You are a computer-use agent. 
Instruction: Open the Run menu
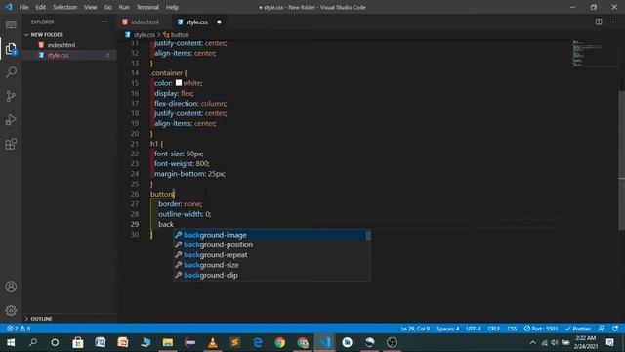[x=124, y=7]
